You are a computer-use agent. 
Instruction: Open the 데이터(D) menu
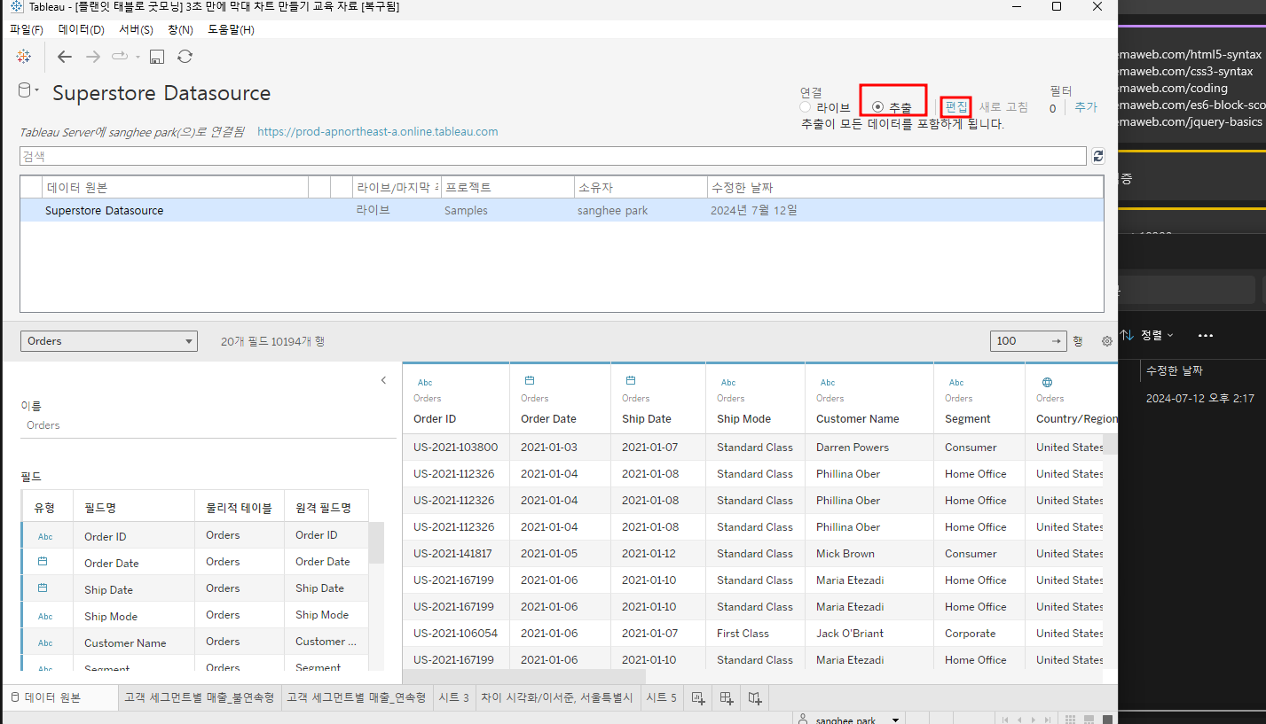coord(82,29)
